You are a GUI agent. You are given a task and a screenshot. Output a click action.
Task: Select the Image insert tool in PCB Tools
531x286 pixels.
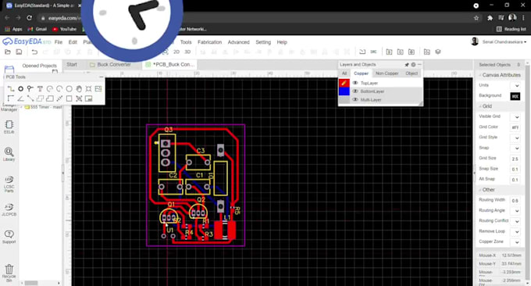coord(98,89)
